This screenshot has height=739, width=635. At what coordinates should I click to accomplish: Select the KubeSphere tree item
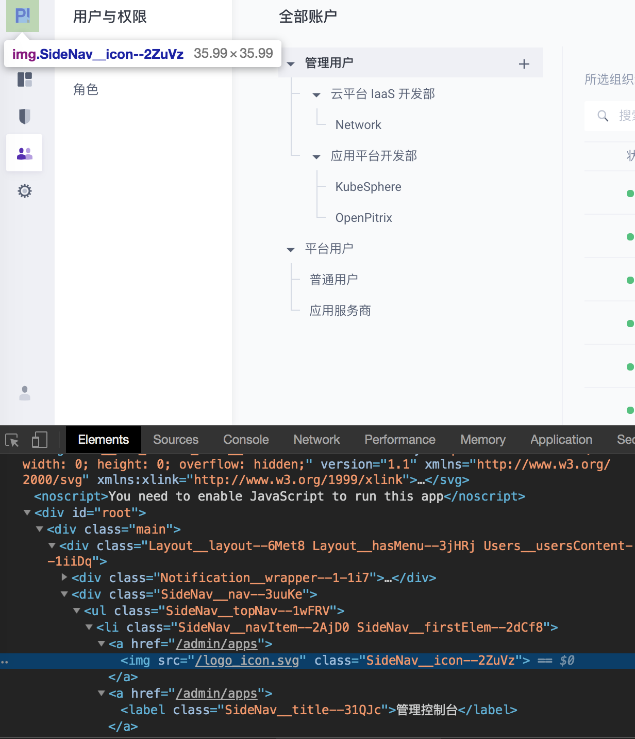click(x=368, y=186)
